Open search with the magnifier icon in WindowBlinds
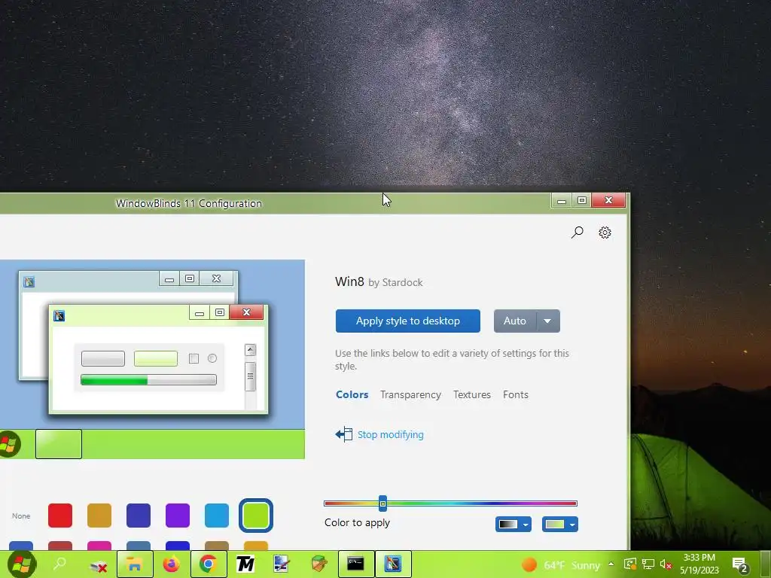 pos(577,232)
